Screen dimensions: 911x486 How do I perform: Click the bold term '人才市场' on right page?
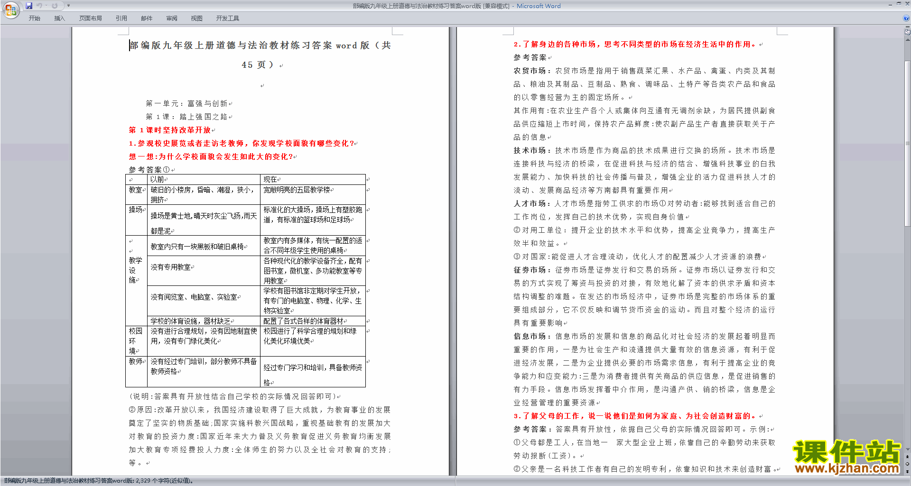coord(530,203)
